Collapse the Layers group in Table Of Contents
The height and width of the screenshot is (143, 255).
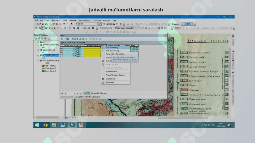point(35,42)
